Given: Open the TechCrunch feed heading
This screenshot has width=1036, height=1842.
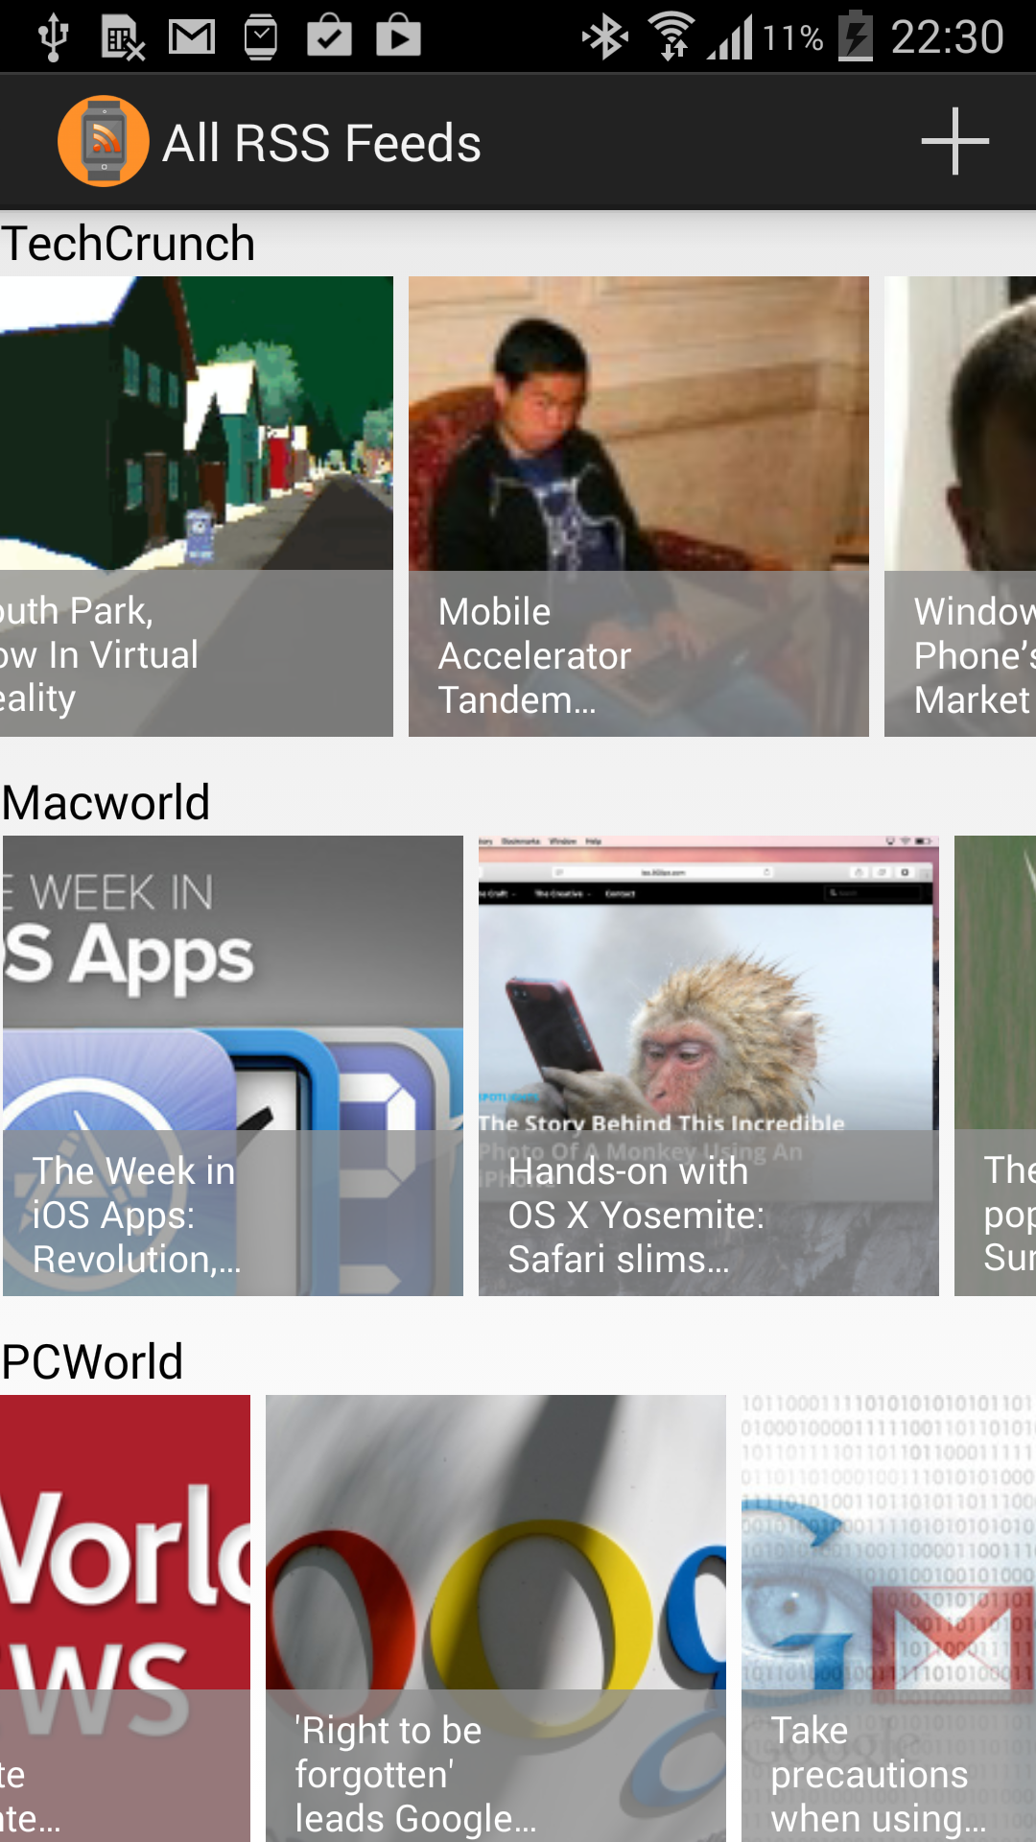Looking at the screenshot, I should [x=129, y=243].
